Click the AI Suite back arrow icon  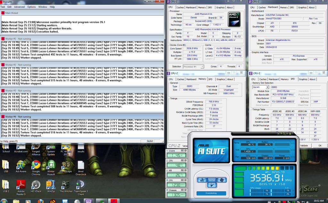(278, 134)
